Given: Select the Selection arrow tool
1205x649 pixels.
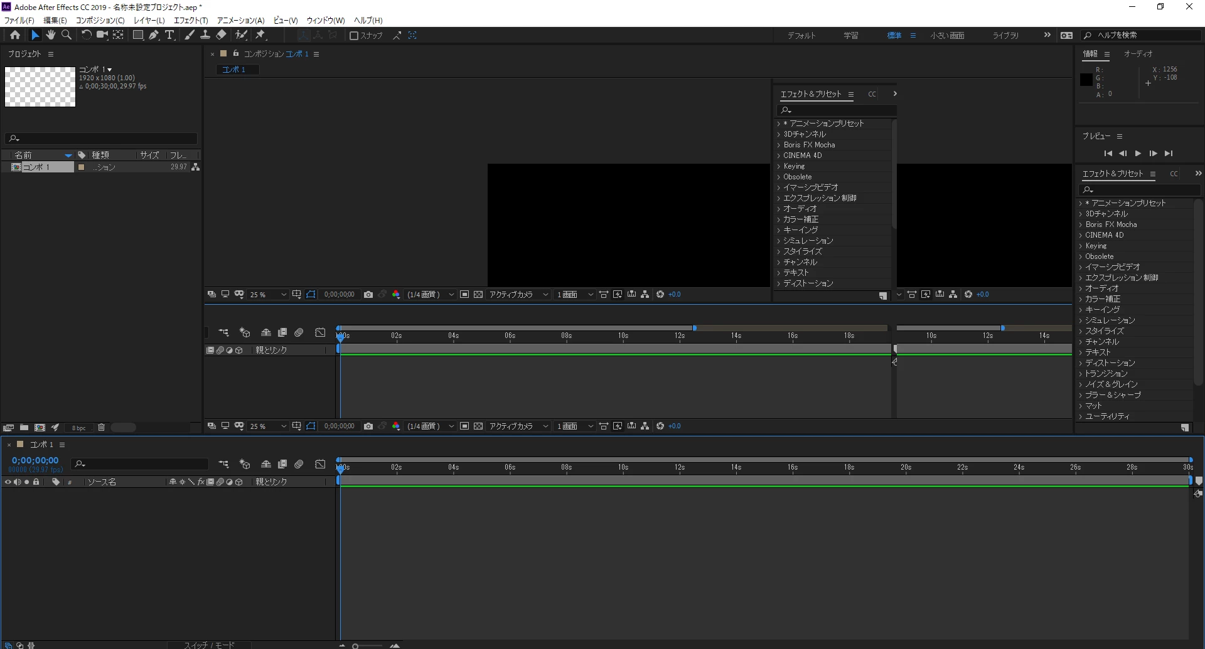Looking at the screenshot, I should 35,35.
